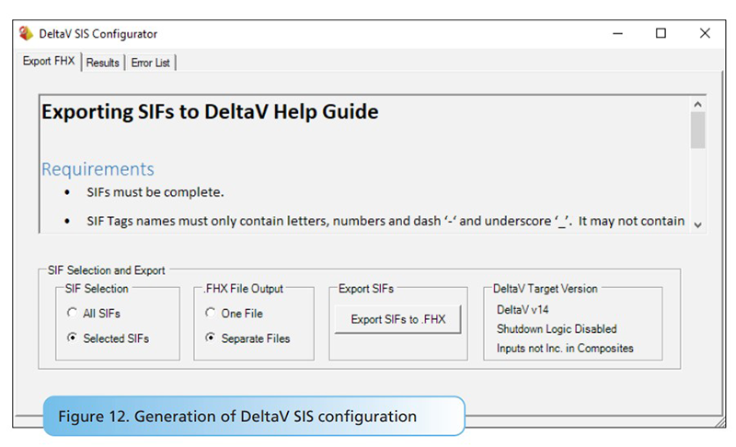736x447 pixels.
Task: Minimize the DeltaV SIS Configurator window
Action: tap(616, 33)
